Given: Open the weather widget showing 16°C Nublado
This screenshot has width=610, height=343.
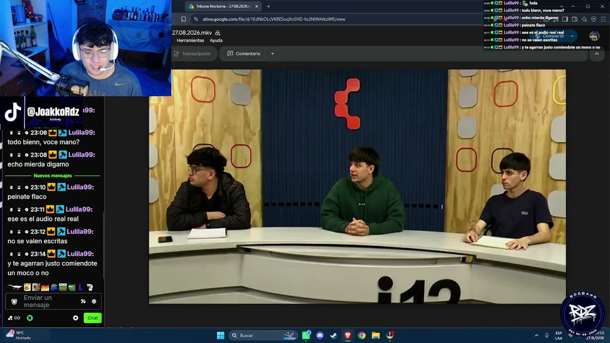Looking at the screenshot, I should pos(19,335).
